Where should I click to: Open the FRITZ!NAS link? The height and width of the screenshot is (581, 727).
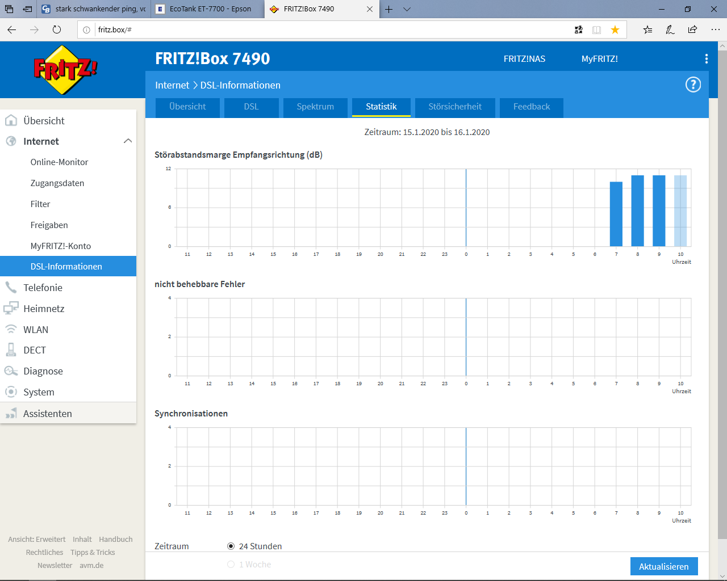524,58
